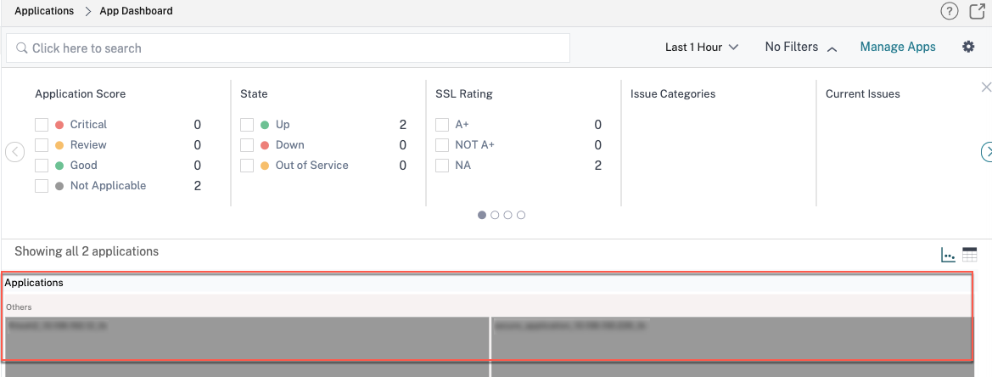Collapse the No Filters panel chevron
The height and width of the screenshot is (377, 992).
click(832, 48)
